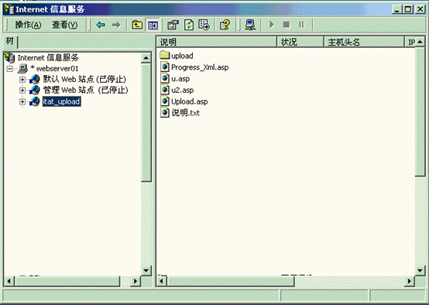This screenshot has height=305, width=429.
Task: Open the 查看(V) menu
Action: pyautogui.click(x=64, y=26)
